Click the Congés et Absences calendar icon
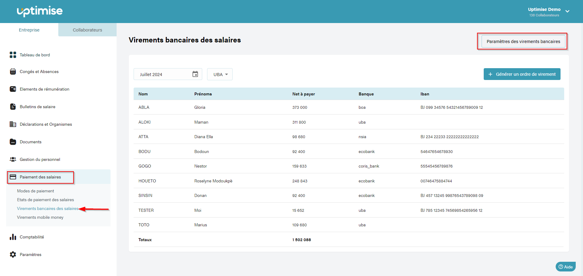The image size is (583, 276). (13, 71)
